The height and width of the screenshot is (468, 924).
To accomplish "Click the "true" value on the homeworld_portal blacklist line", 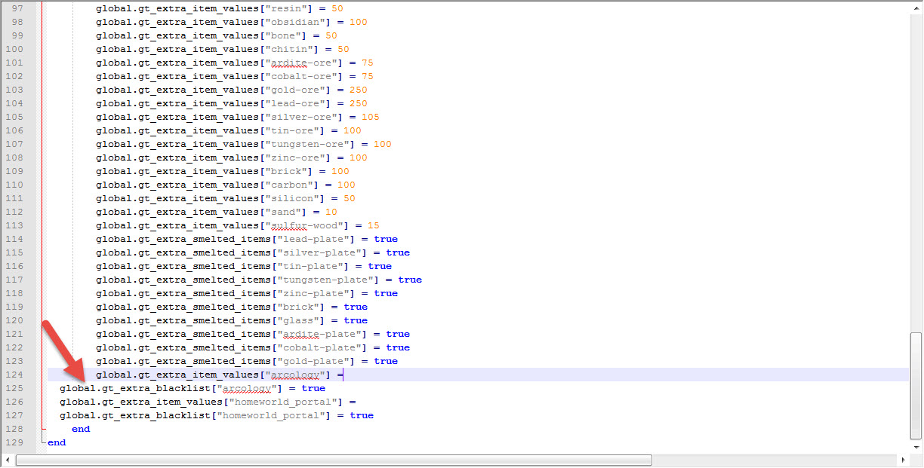I will [x=362, y=415].
